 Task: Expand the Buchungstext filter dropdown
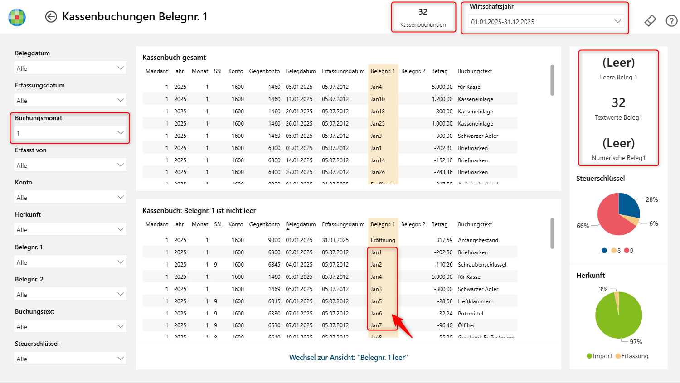tap(70, 326)
